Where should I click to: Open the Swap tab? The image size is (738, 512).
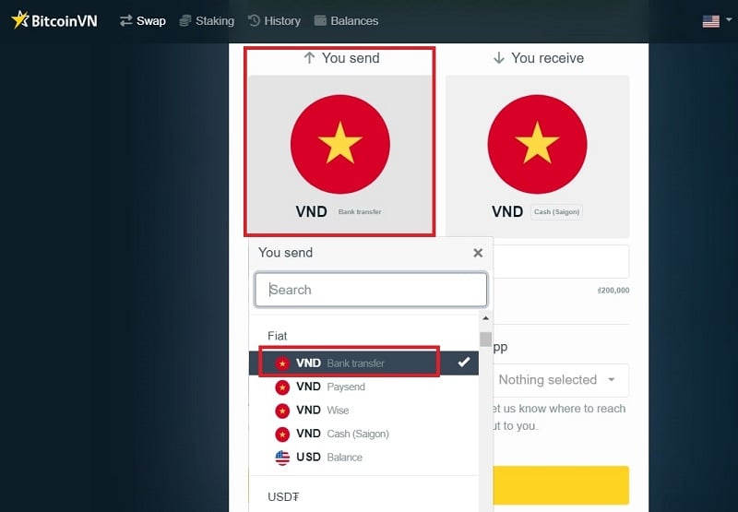[x=143, y=20]
